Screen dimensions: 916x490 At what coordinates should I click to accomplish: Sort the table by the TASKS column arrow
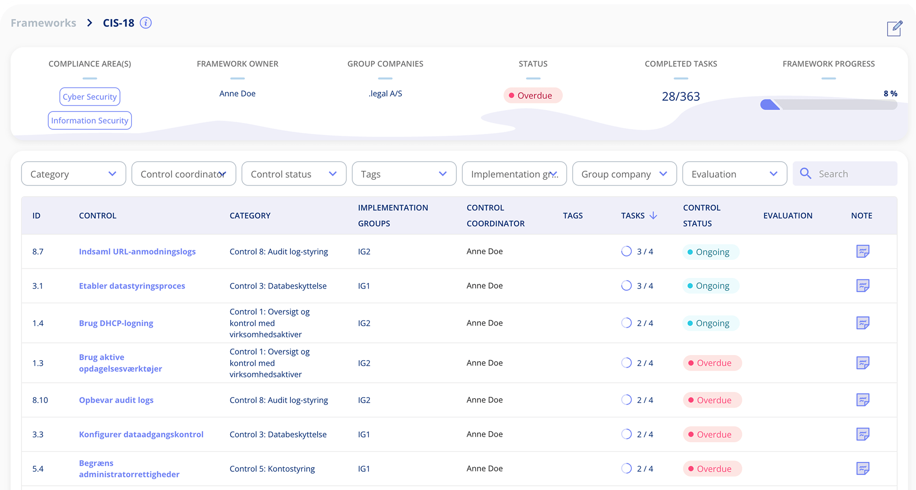(x=653, y=215)
